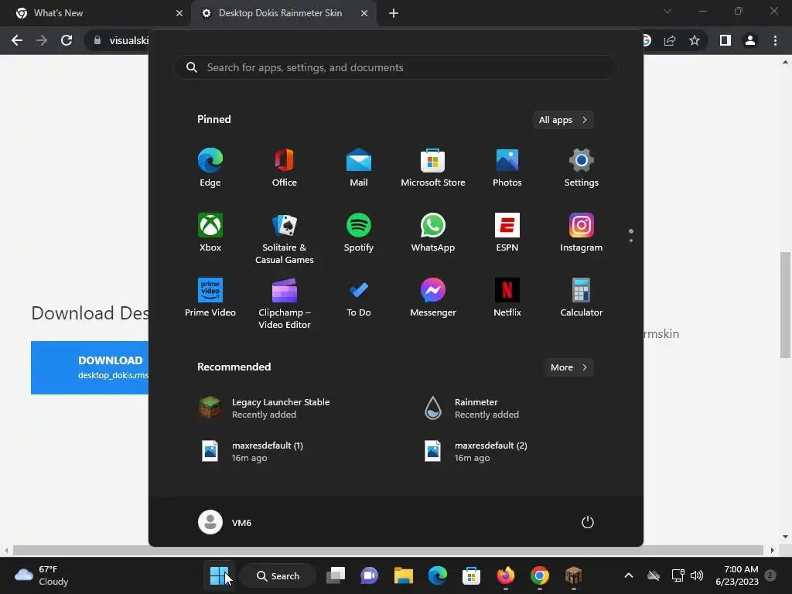The width and height of the screenshot is (792, 594).
Task: Open taskbar Search box
Action: [278, 575]
